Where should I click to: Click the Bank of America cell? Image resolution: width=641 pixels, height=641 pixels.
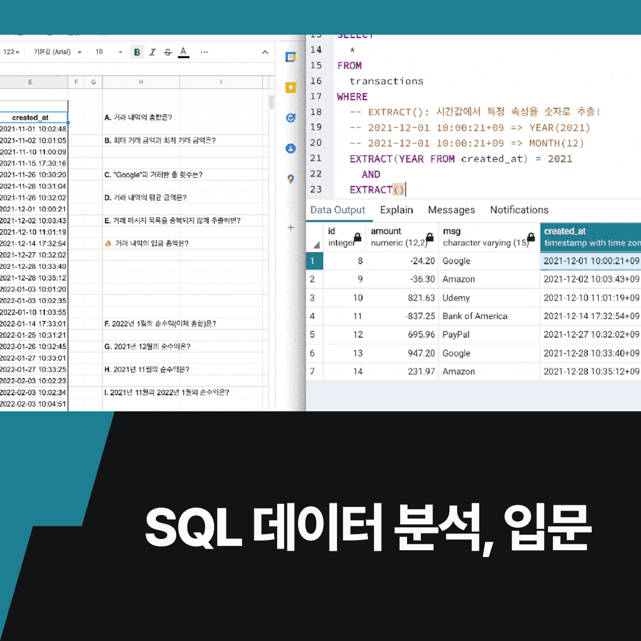click(489, 316)
